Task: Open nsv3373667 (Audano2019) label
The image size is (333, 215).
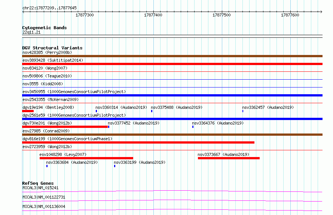Action: pos(223,154)
